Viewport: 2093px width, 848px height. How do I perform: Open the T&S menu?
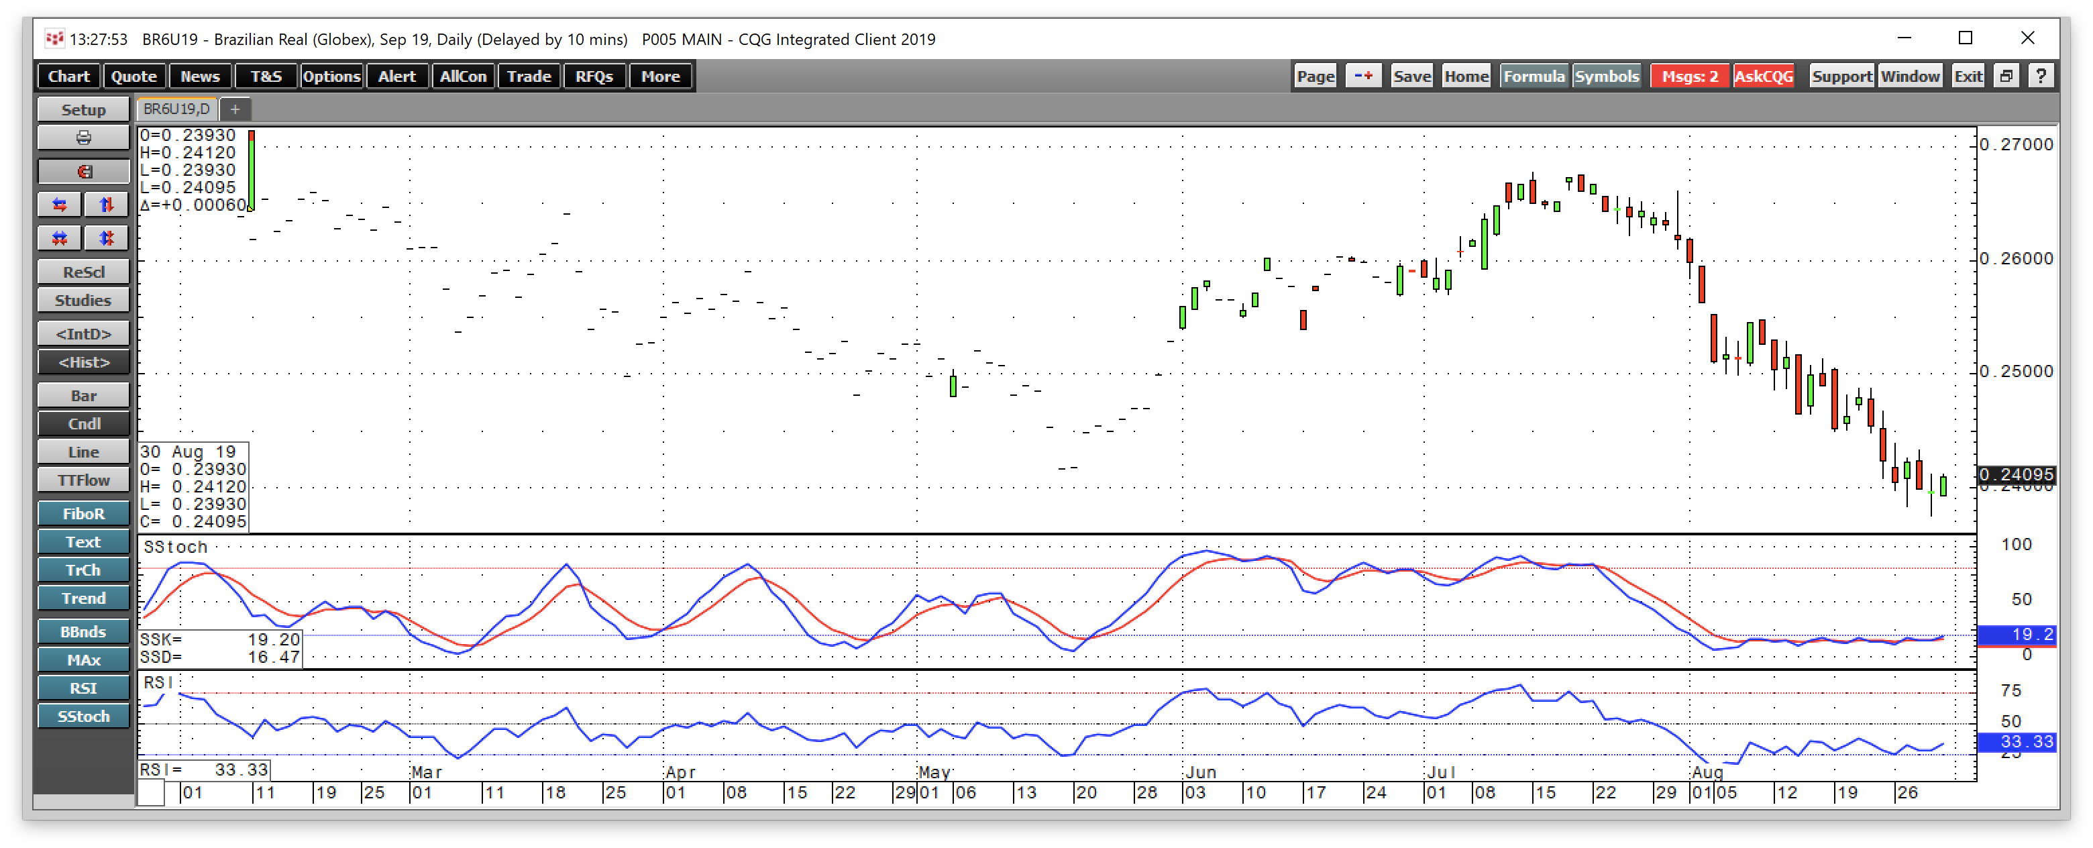[x=266, y=76]
